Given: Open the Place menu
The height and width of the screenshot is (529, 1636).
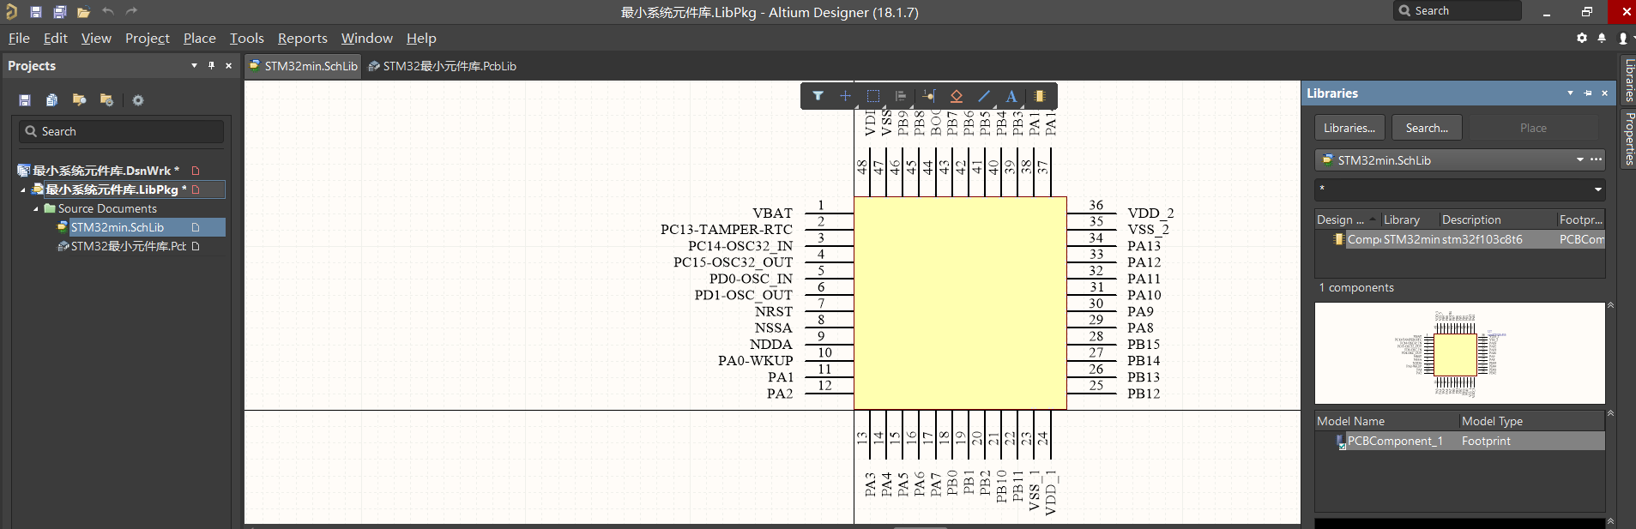Looking at the screenshot, I should click(x=200, y=38).
